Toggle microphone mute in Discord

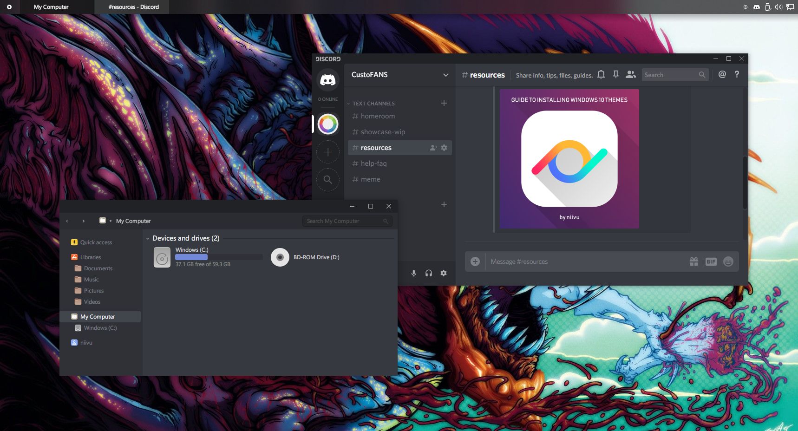tap(414, 273)
